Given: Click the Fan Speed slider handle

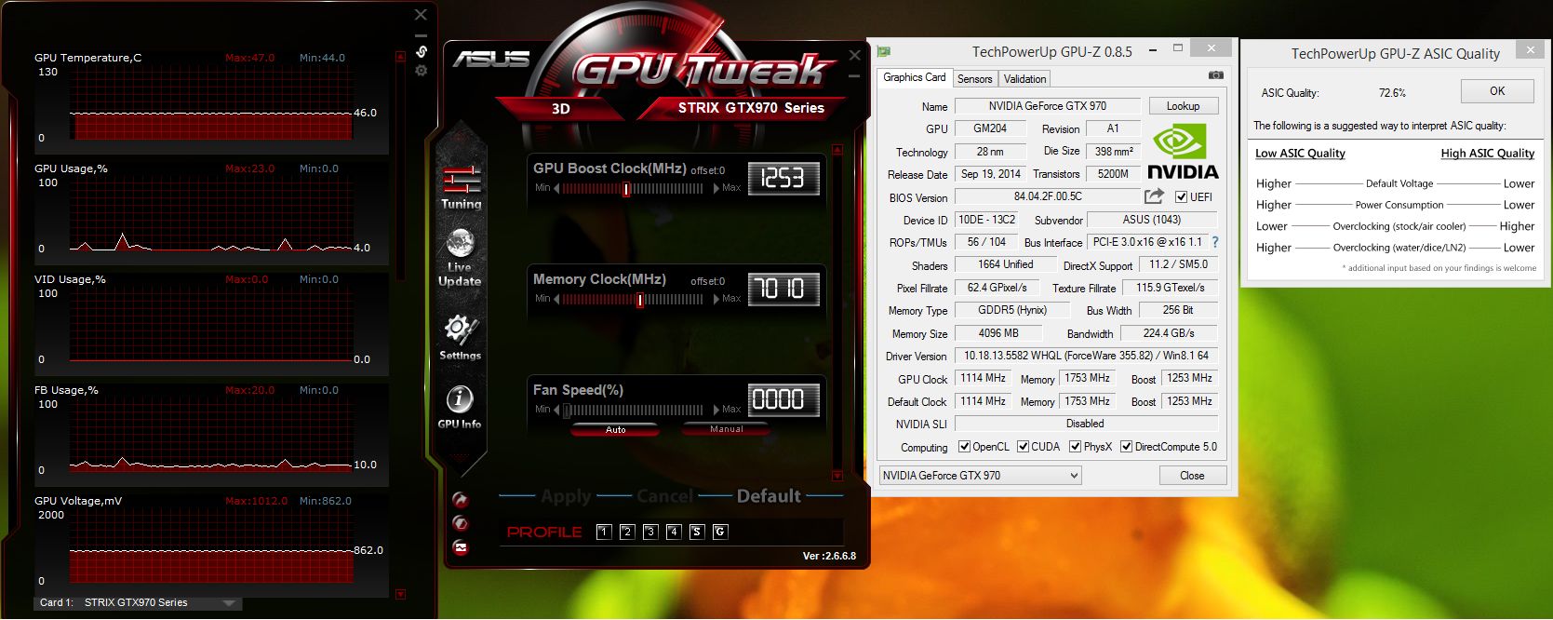Looking at the screenshot, I should point(567,411).
